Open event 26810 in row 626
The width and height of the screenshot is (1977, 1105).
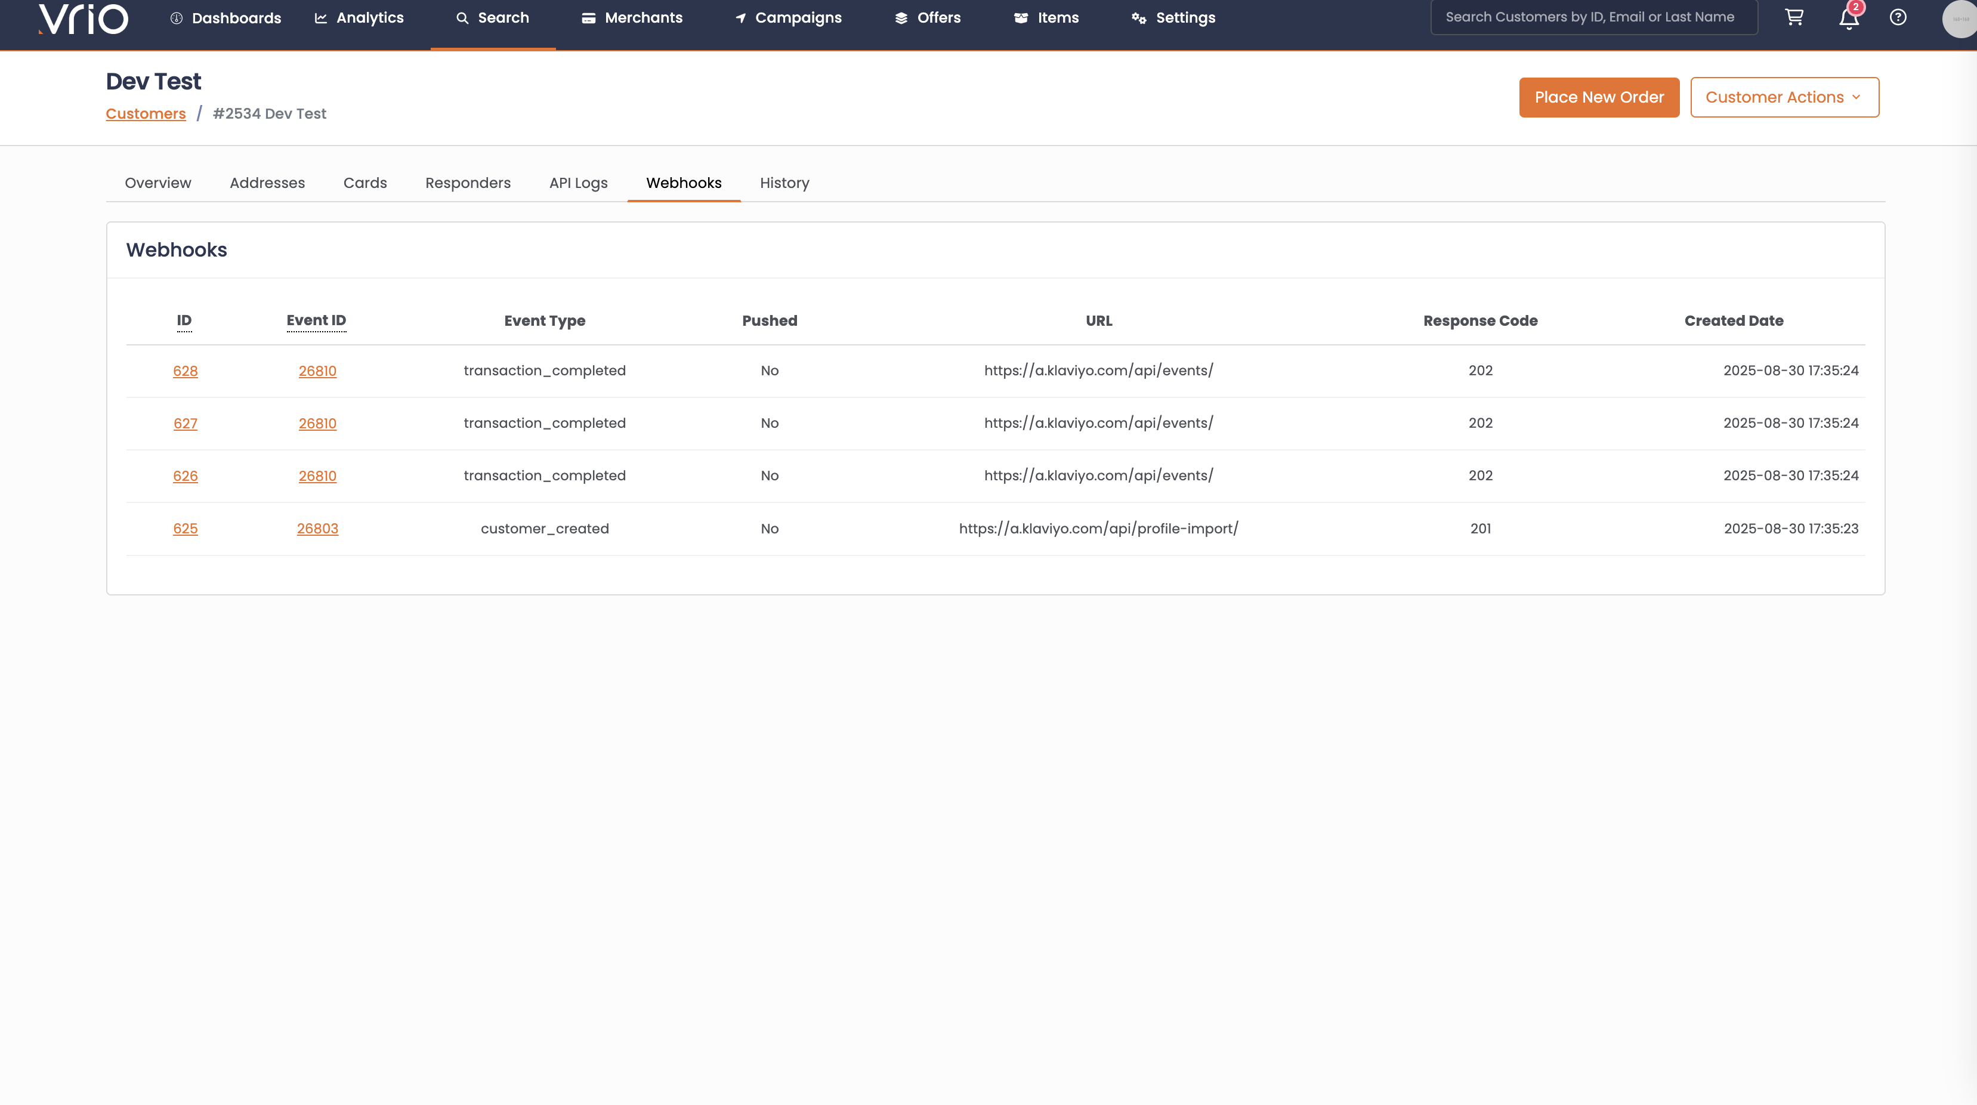(x=317, y=476)
